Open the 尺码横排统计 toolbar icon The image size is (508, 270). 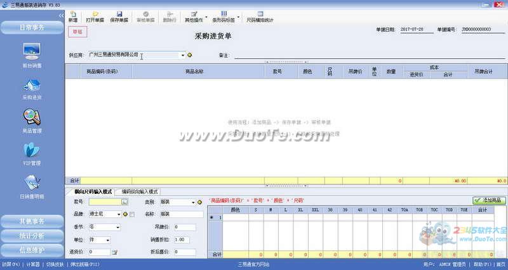pos(259,14)
